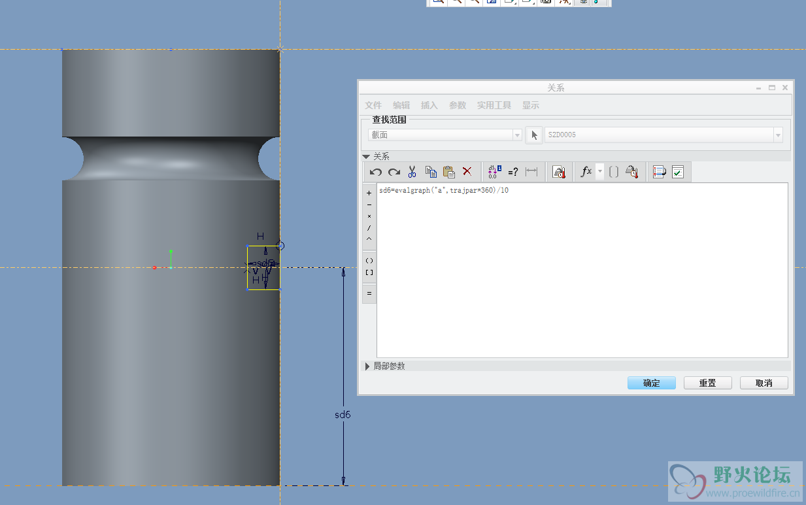Open the 文件 menu
The width and height of the screenshot is (806, 505).
373,105
